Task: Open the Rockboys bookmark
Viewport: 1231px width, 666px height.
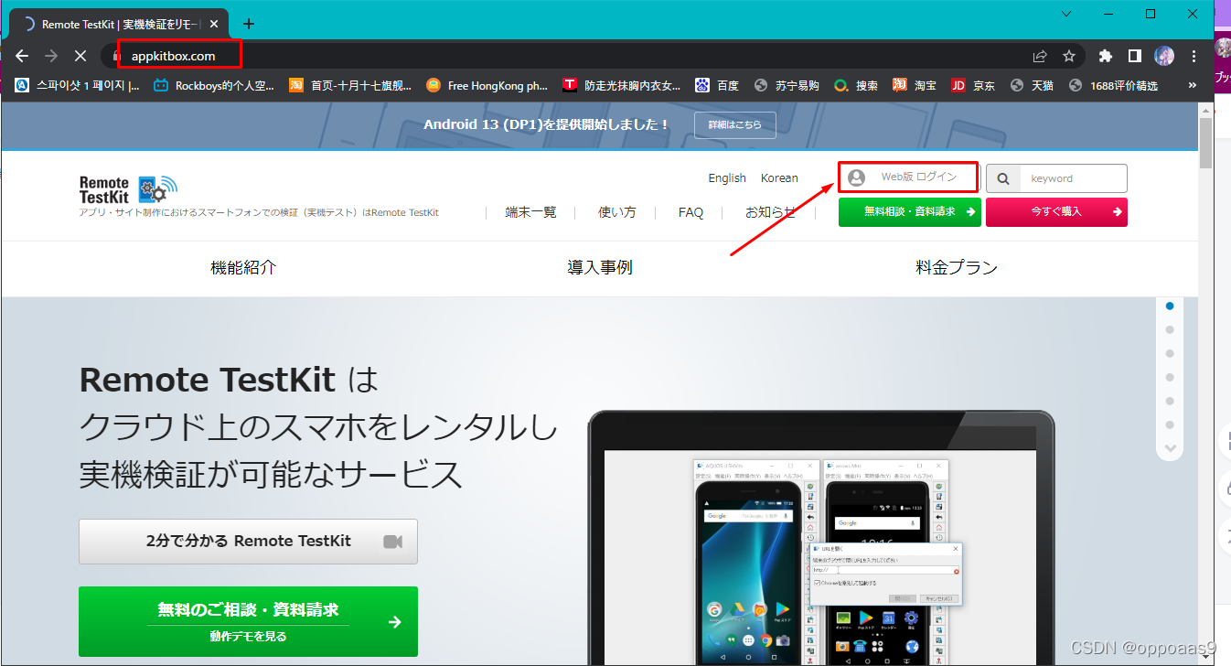Action: (214, 85)
